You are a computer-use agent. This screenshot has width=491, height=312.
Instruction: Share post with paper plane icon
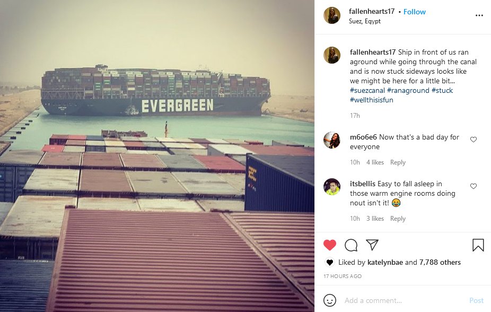[372, 245]
